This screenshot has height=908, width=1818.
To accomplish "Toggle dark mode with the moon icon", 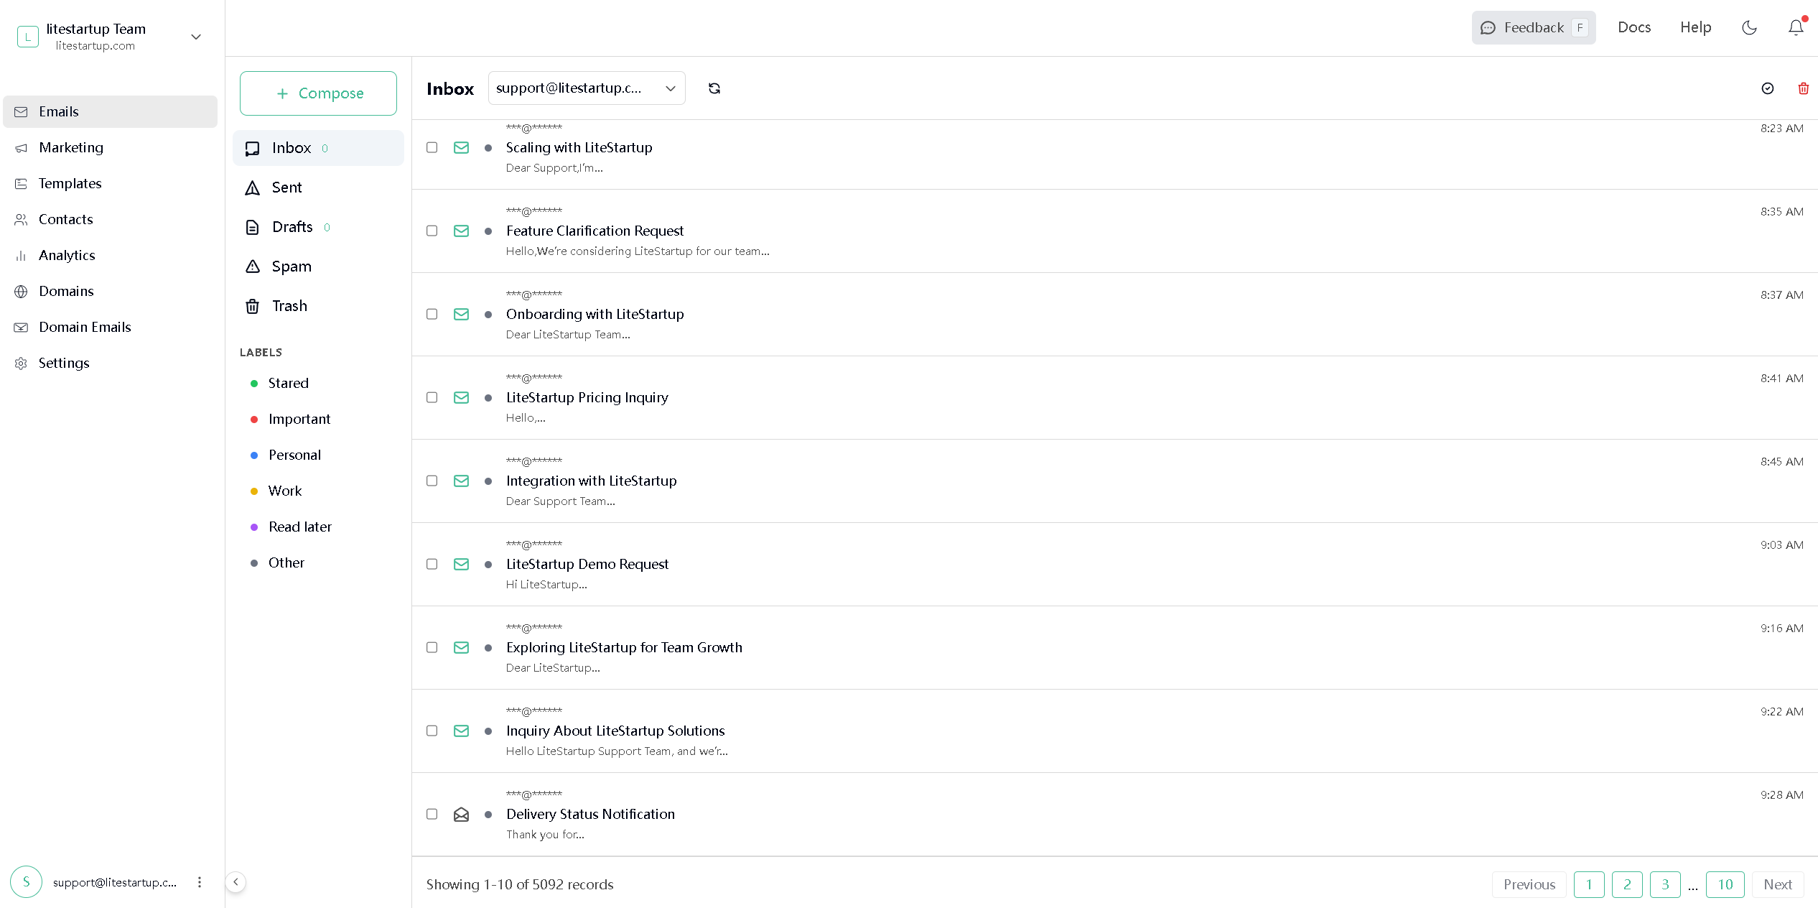I will pos(1750,27).
